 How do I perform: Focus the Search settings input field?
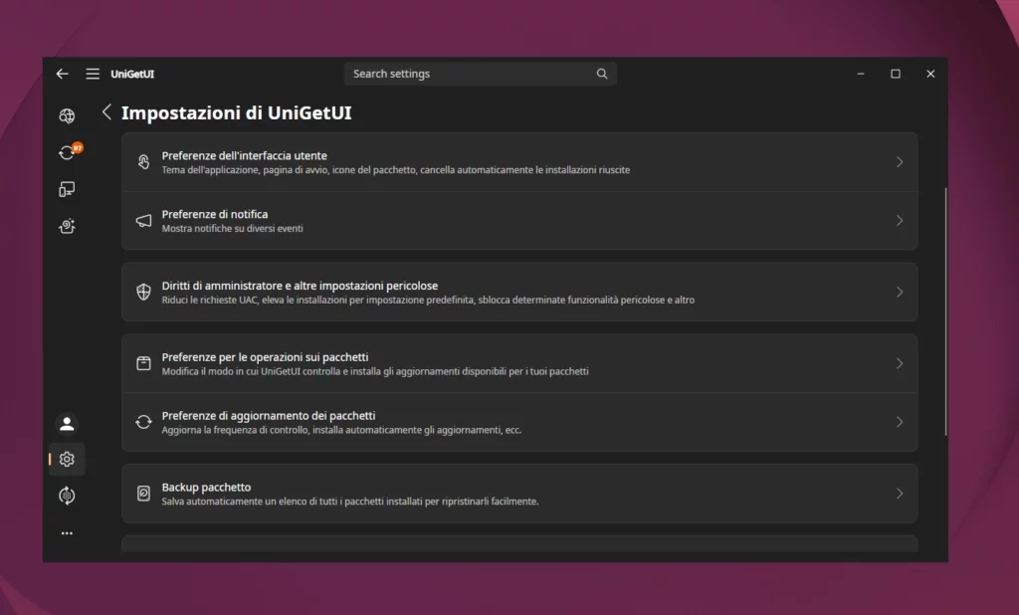point(481,74)
